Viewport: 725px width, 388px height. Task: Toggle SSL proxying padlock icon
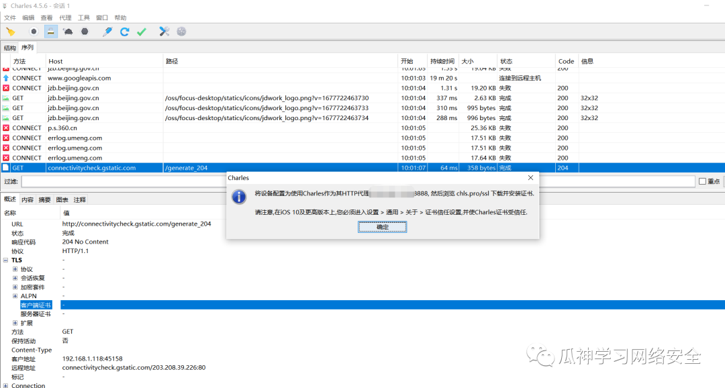click(51, 32)
